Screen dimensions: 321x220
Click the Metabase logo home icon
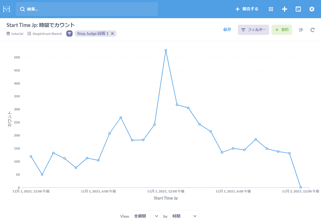7,9
